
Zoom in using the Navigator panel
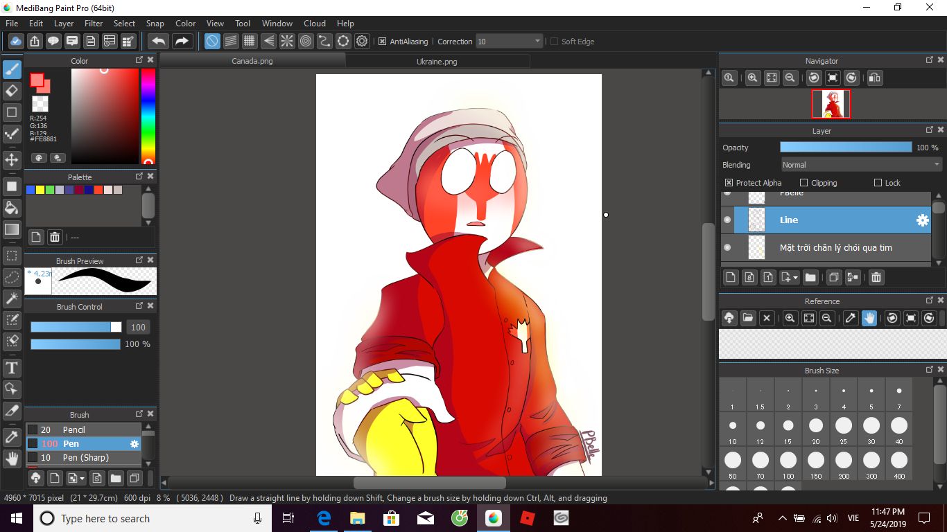point(753,78)
